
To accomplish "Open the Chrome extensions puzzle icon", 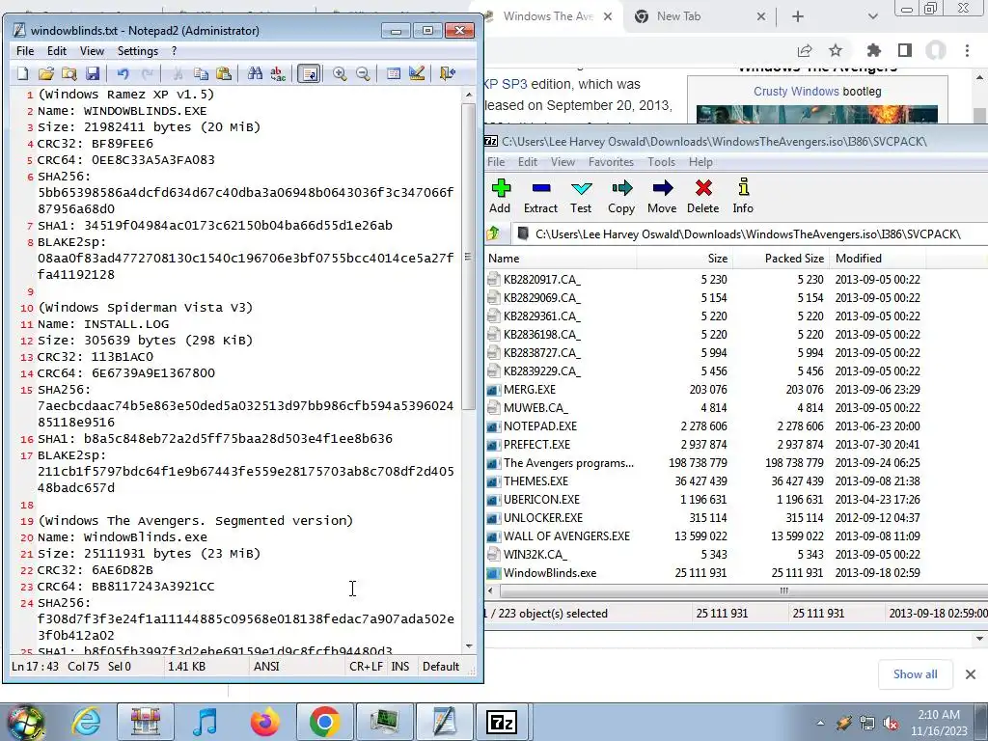I will pos(873,50).
